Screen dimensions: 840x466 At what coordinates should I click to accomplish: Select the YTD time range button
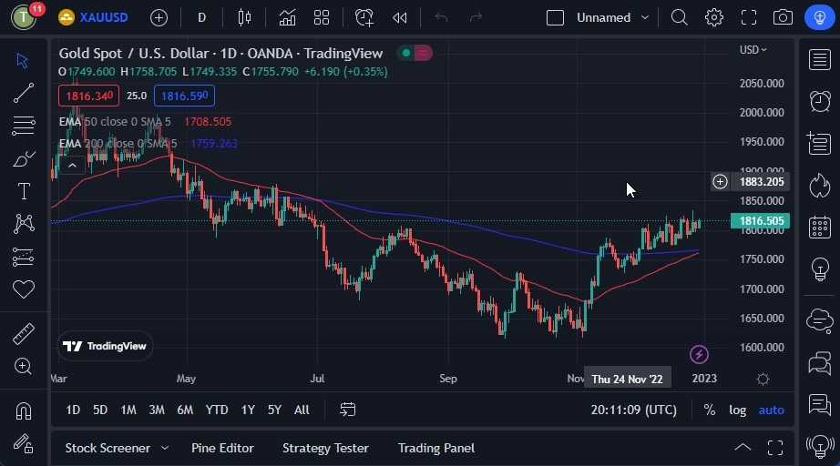pyautogui.click(x=217, y=410)
